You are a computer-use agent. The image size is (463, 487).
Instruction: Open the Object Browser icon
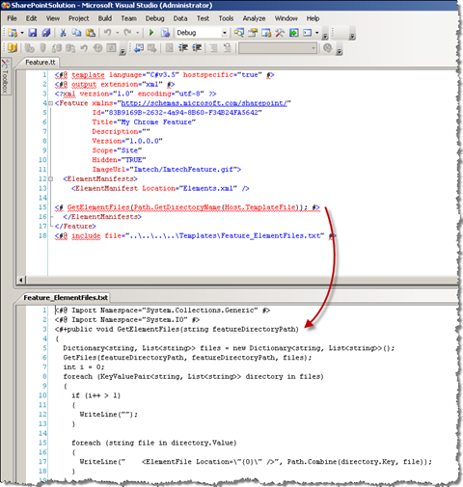click(x=266, y=33)
